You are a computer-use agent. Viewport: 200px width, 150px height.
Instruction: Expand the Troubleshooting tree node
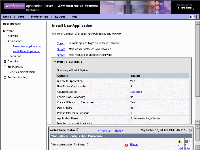click(x=5, y=77)
